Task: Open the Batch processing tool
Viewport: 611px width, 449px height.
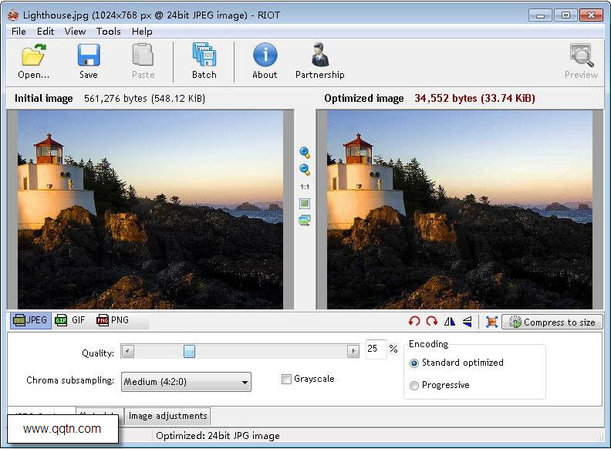Action: coord(204,61)
